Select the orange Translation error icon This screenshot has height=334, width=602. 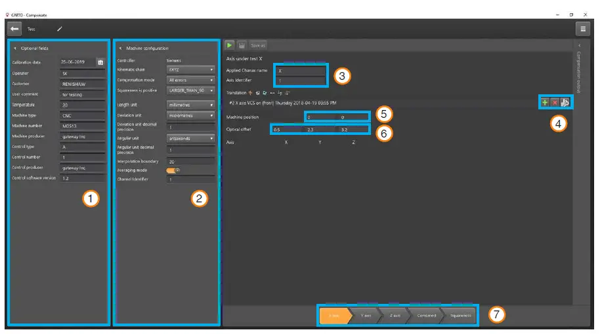pos(250,93)
